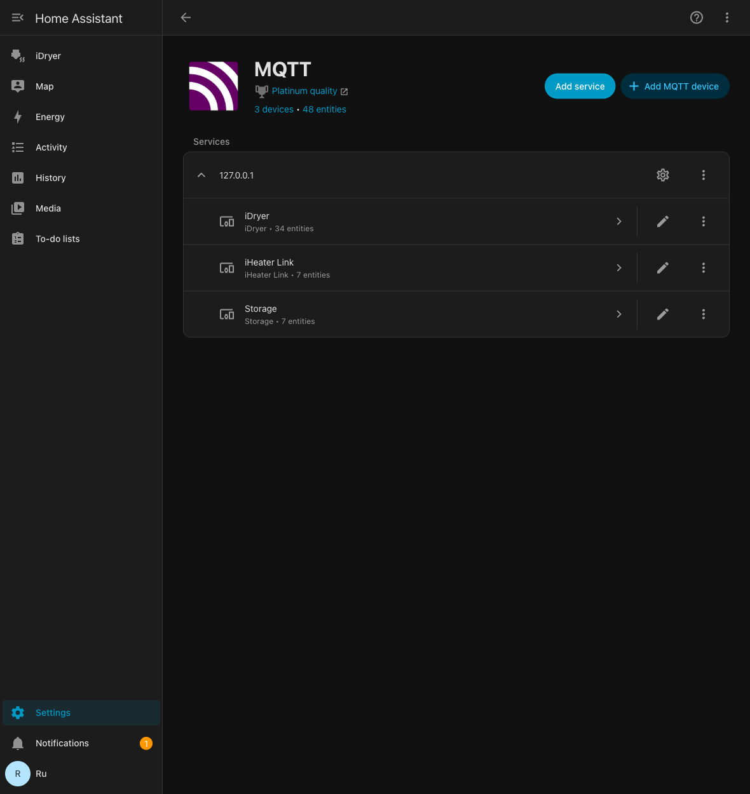This screenshot has width=750, height=794.
Task: Collapse the 127.0.0.1 service entry
Action: (201, 175)
